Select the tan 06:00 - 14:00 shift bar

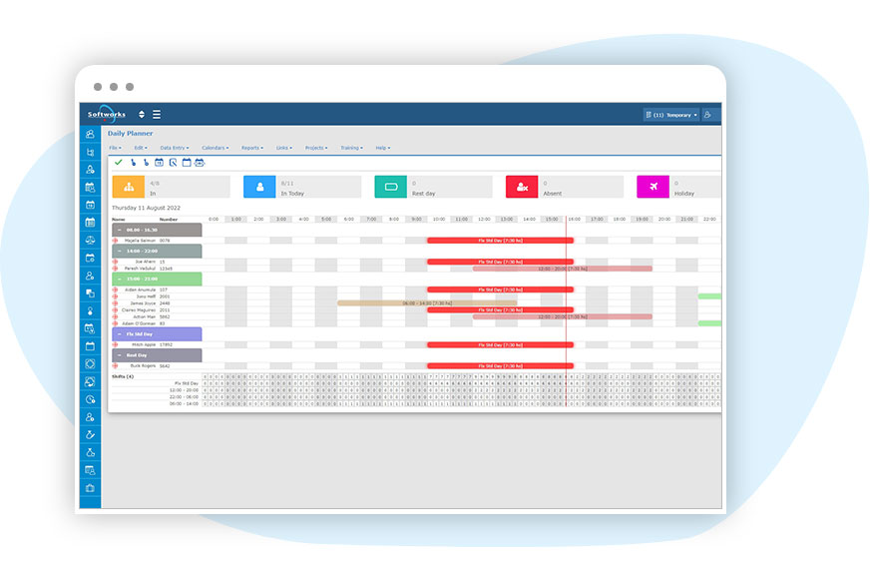(427, 303)
